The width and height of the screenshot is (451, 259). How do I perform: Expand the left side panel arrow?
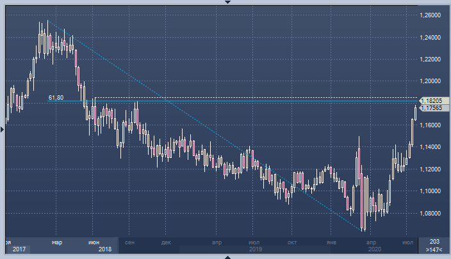[3, 129]
